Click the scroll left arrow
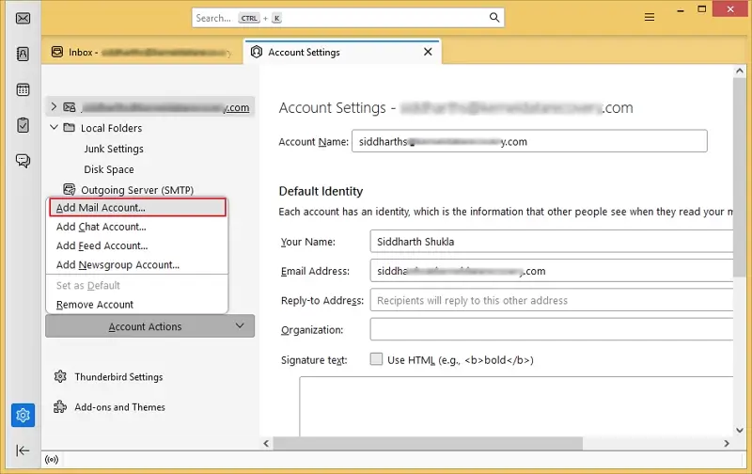Screen dimensions: 752x474 tap(267, 443)
